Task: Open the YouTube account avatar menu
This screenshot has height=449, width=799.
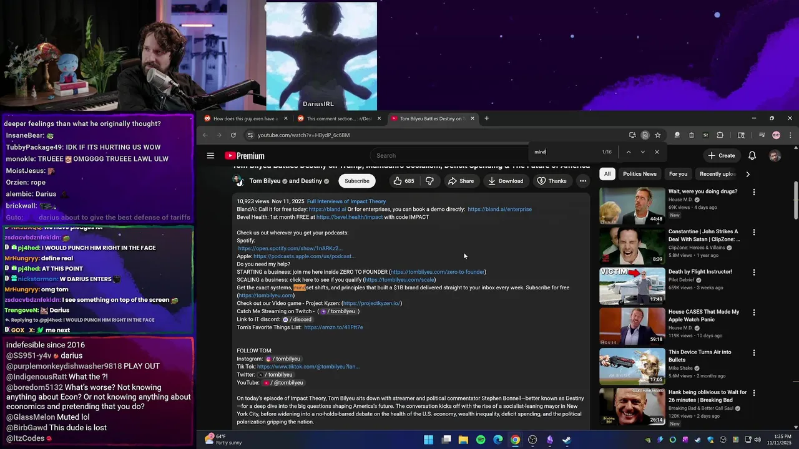Action: pyautogui.click(x=775, y=155)
